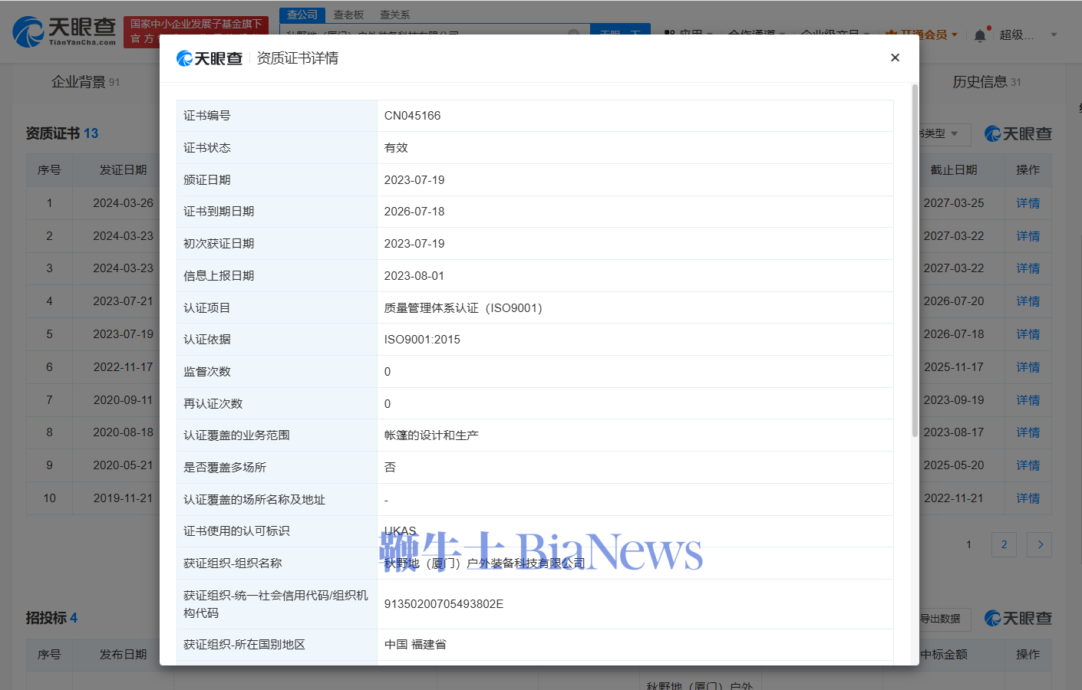Click row 1 issue date 2024-03-26
1082x690 pixels.
123,203
